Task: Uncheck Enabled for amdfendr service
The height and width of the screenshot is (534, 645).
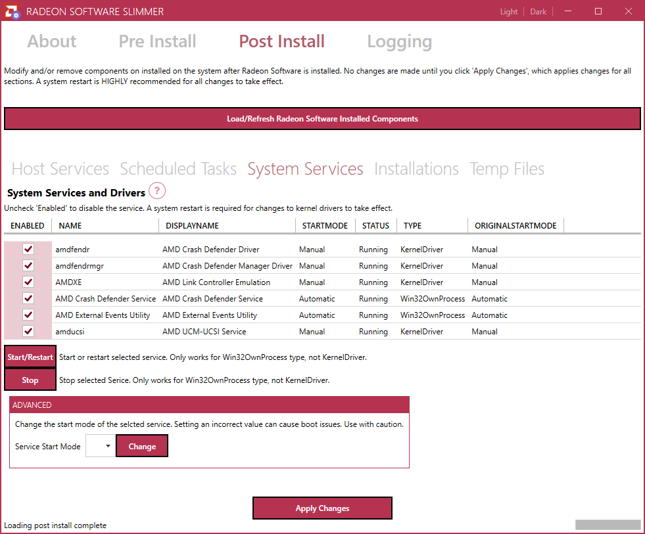Action: pos(28,249)
